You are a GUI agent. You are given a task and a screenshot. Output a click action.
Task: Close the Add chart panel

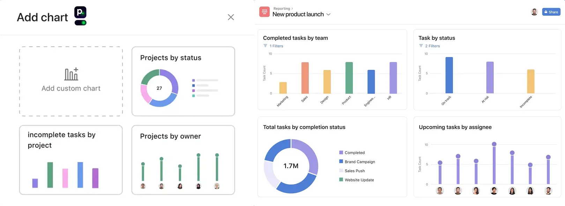[x=231, y=17]
